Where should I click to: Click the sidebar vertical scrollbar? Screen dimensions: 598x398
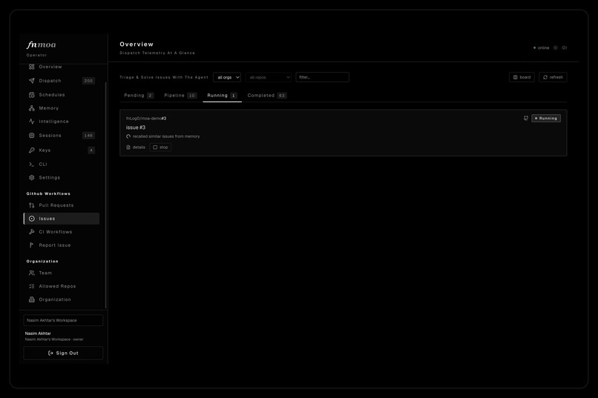point(105,194)
